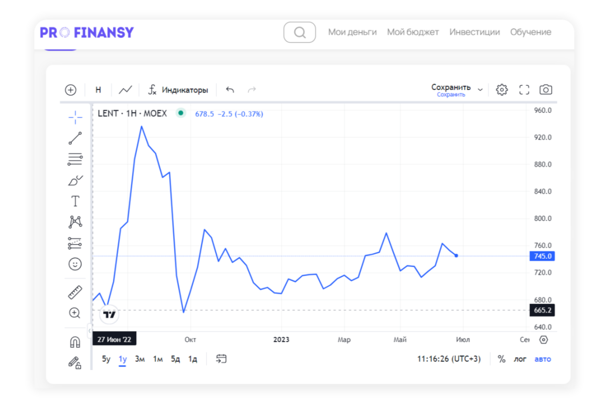Toggle the magnet snapping mode
The width and height of the screenshot is (604, 411).
click(x=75, y=342)
